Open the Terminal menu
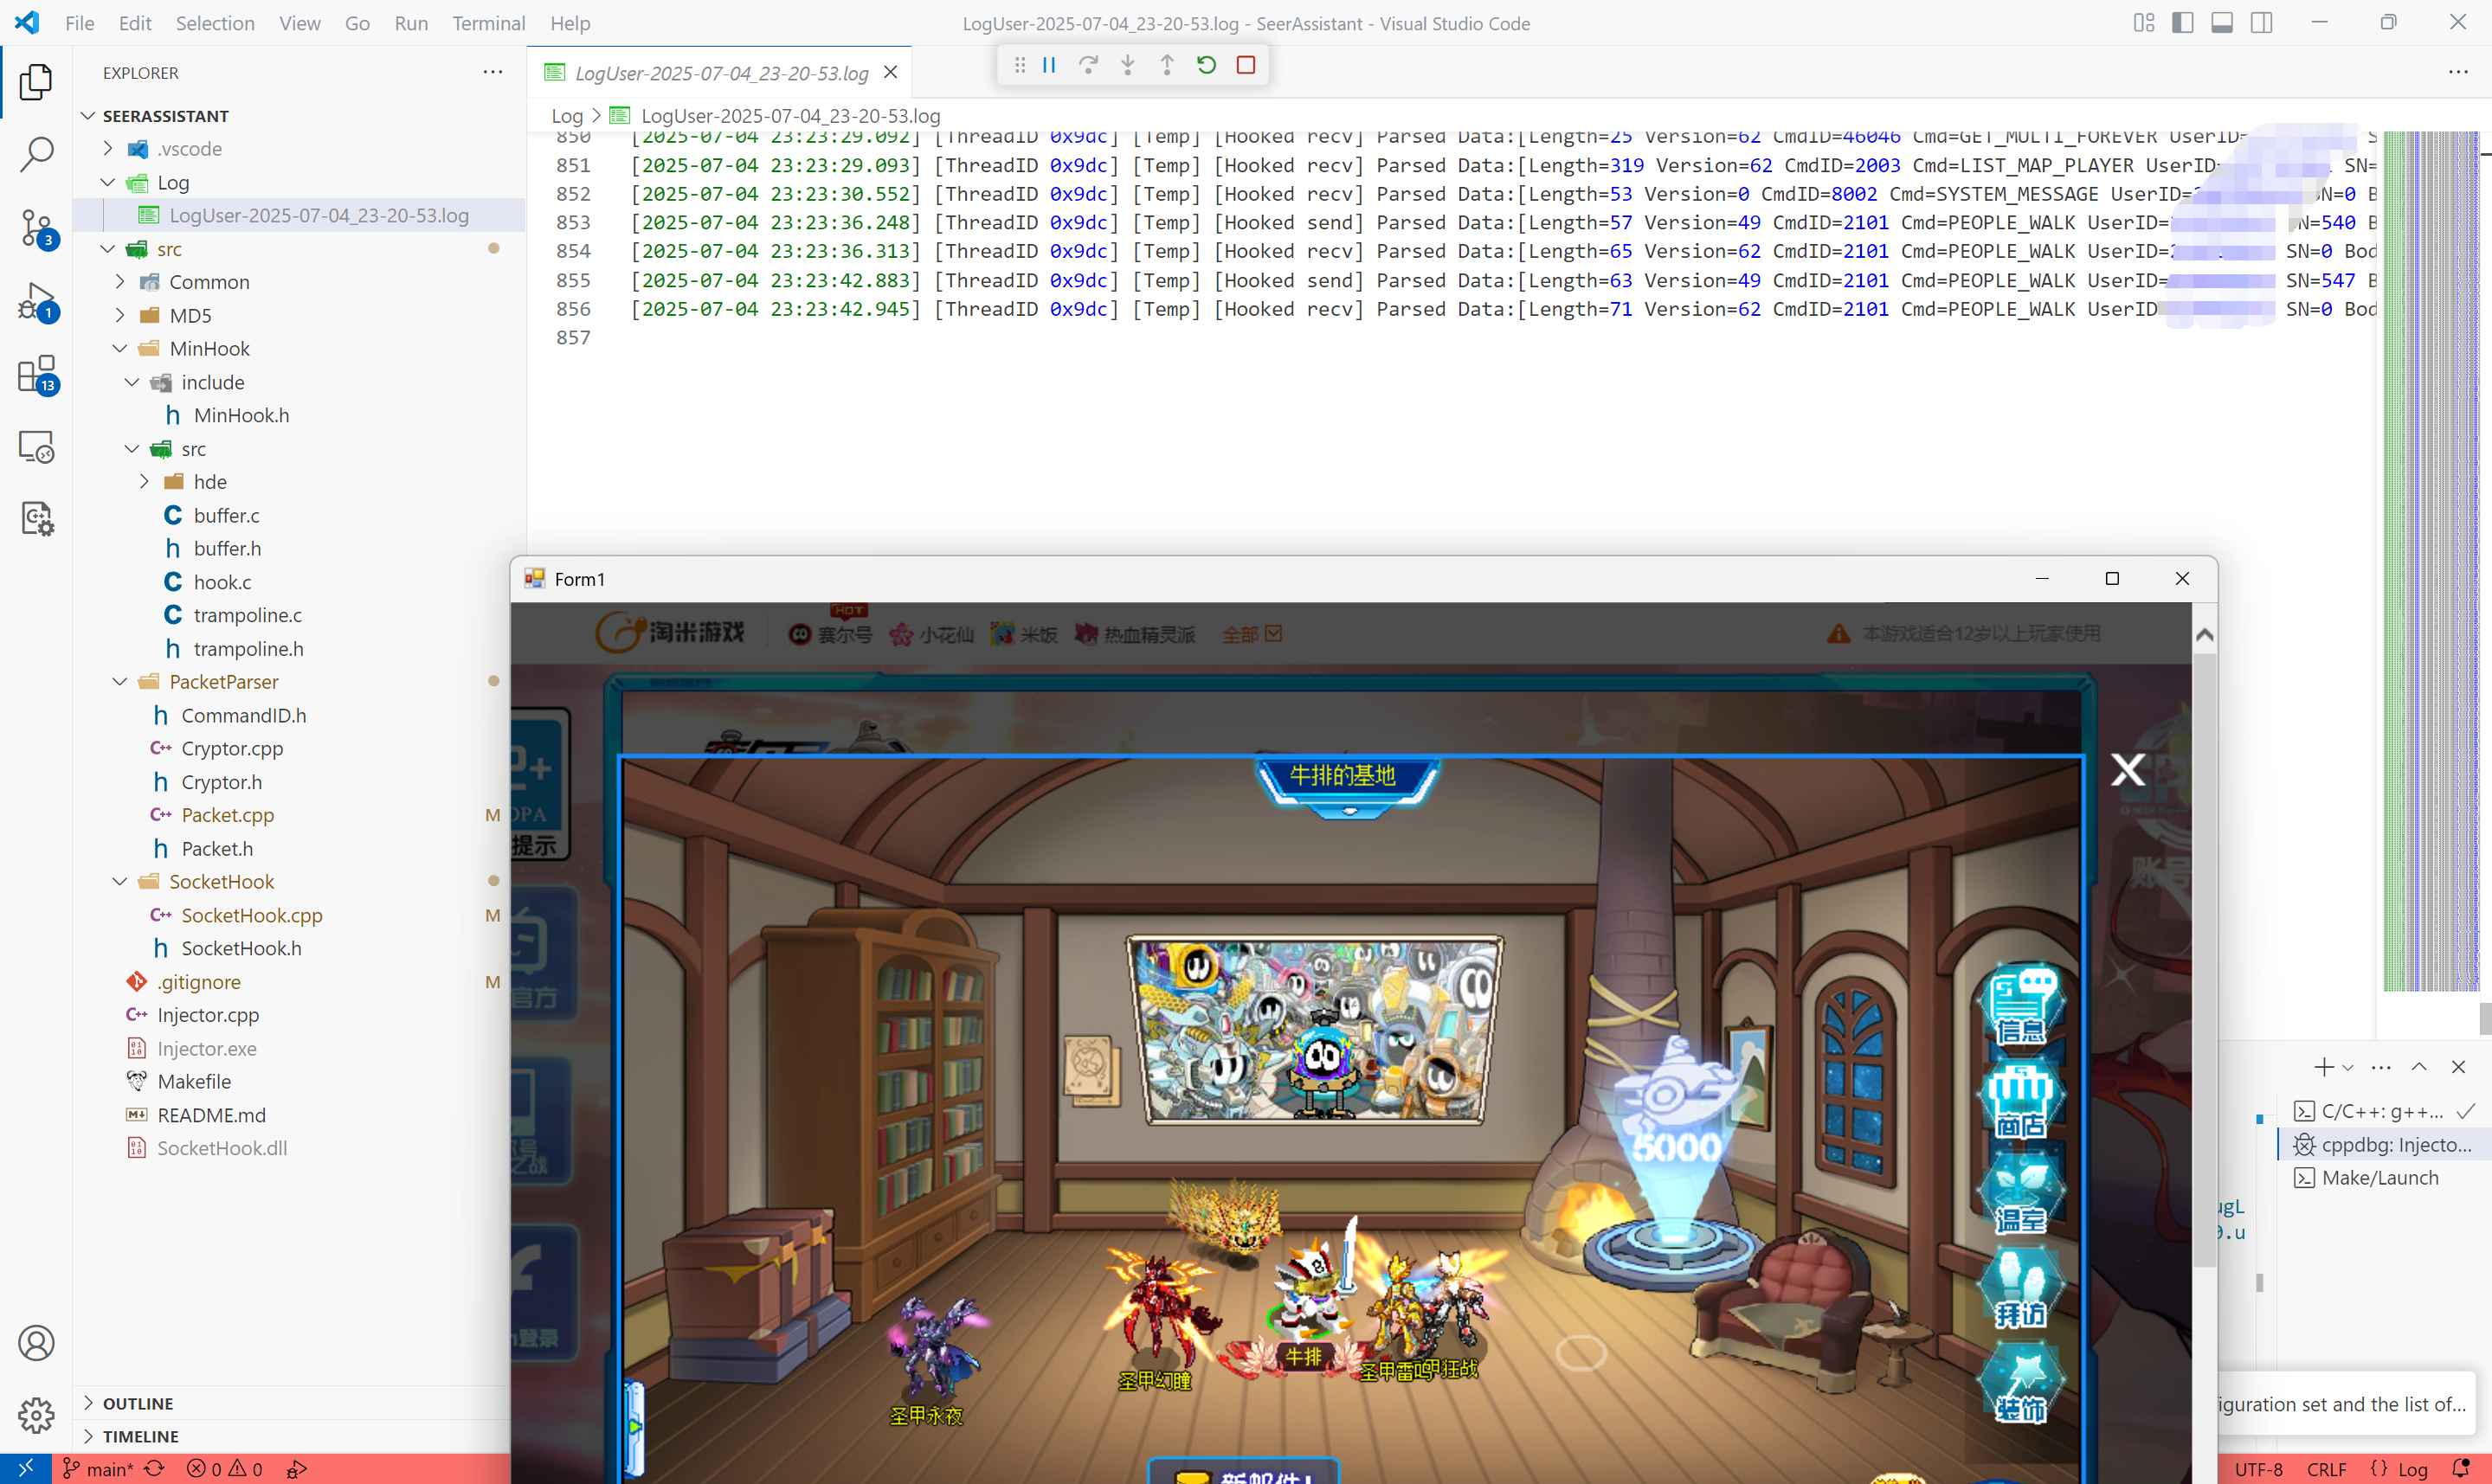Screen dimensions: 2492x1484 click(488, 23)
